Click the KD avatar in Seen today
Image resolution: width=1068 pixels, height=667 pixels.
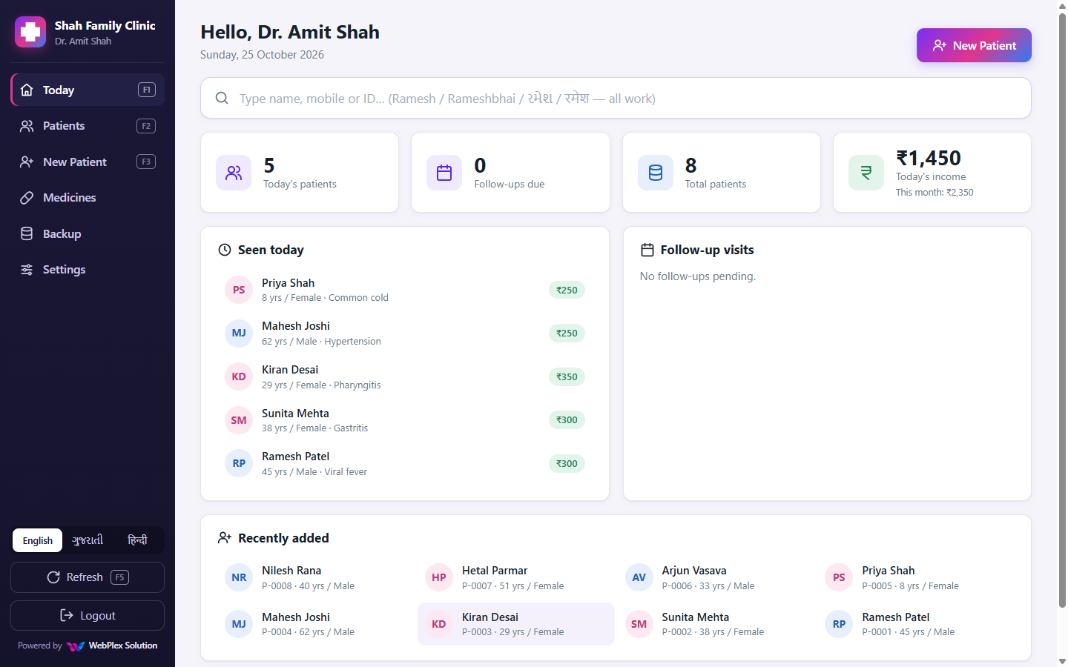point(239,376)
